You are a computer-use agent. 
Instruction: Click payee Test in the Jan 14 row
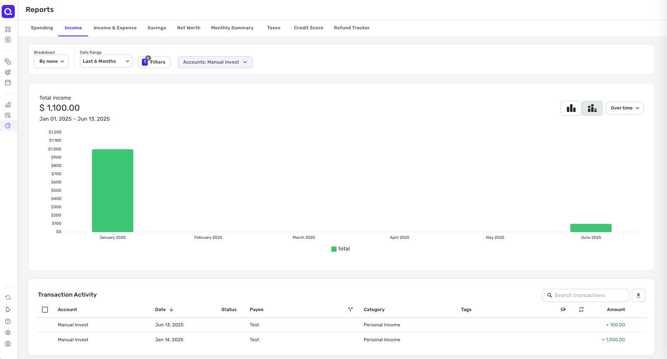[x=254, y=340]
